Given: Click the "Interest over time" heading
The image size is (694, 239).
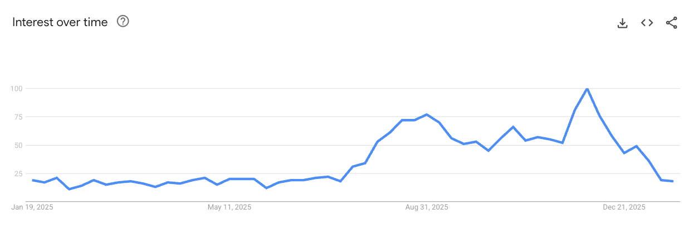Looking at the screenshot, I should (x=60, y=22).
